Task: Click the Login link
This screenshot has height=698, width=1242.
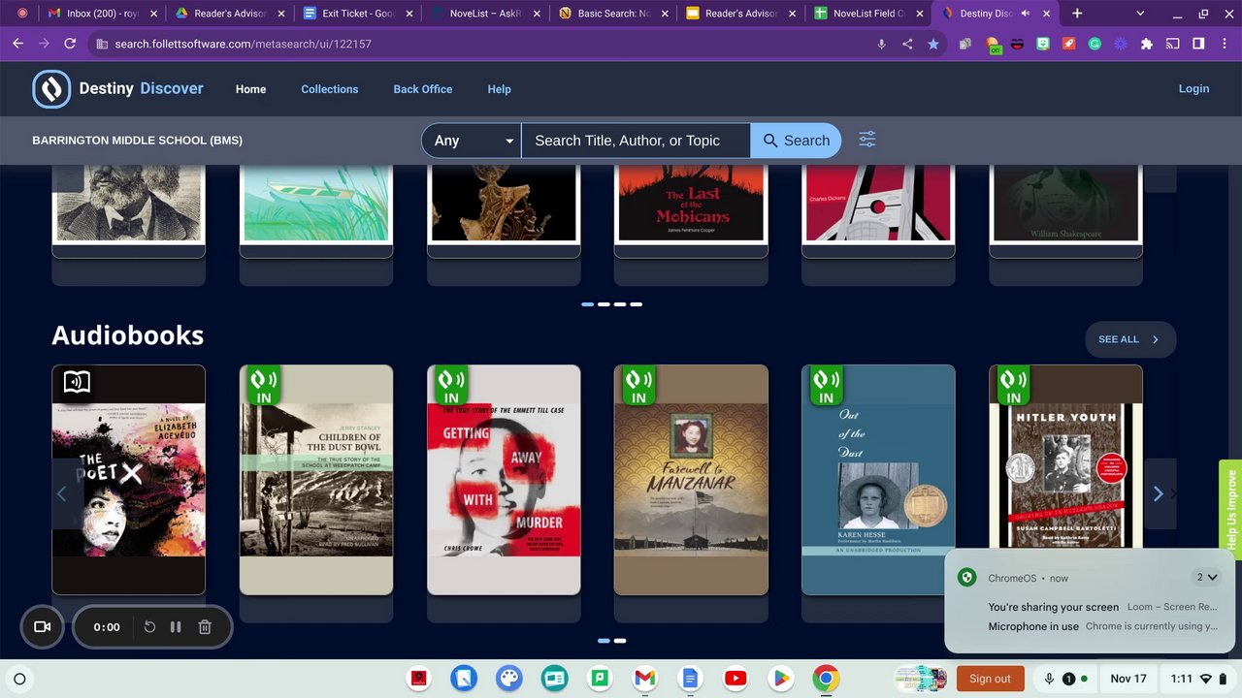Action: click(x=1193, y=88)
